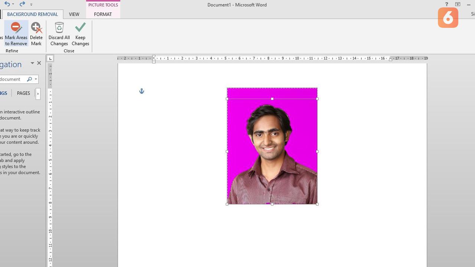
Task: Switch to the VIEW ribbon tab
Action: click(x=74, y=14)
